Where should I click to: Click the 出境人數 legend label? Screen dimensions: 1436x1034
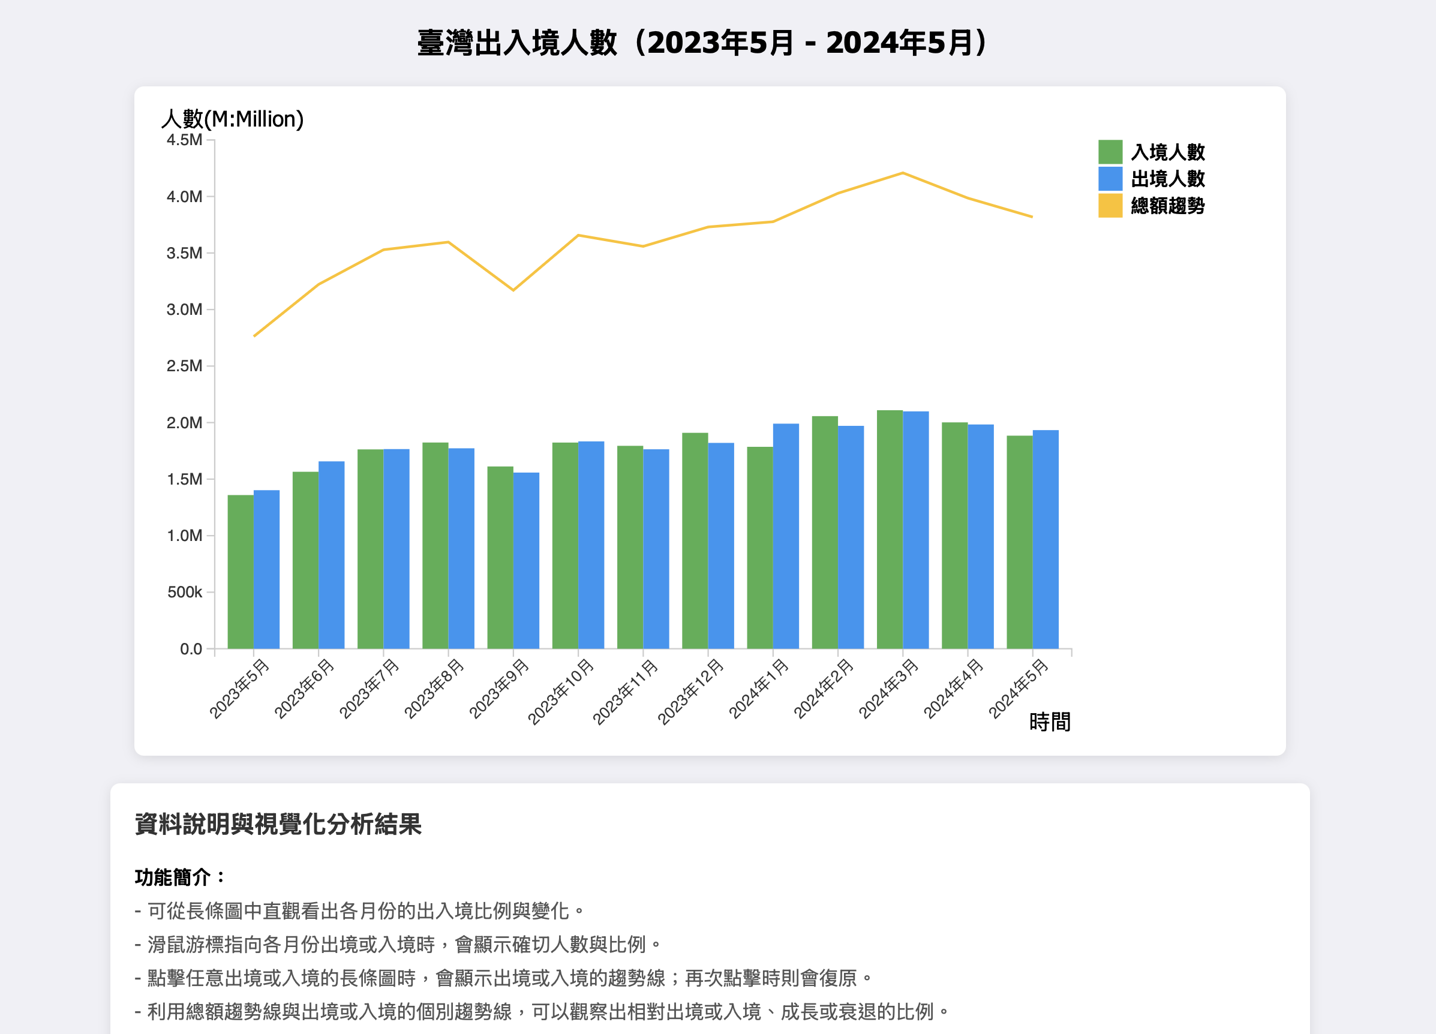(x=1167, y=179)
